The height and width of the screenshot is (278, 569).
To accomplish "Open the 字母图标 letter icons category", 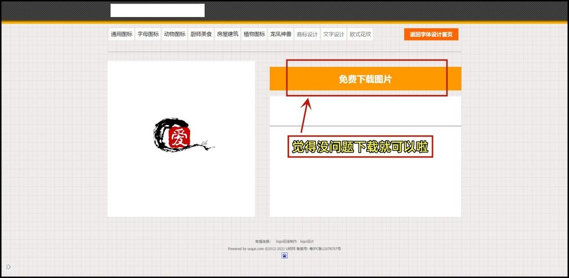I will (x=148, y=34).
